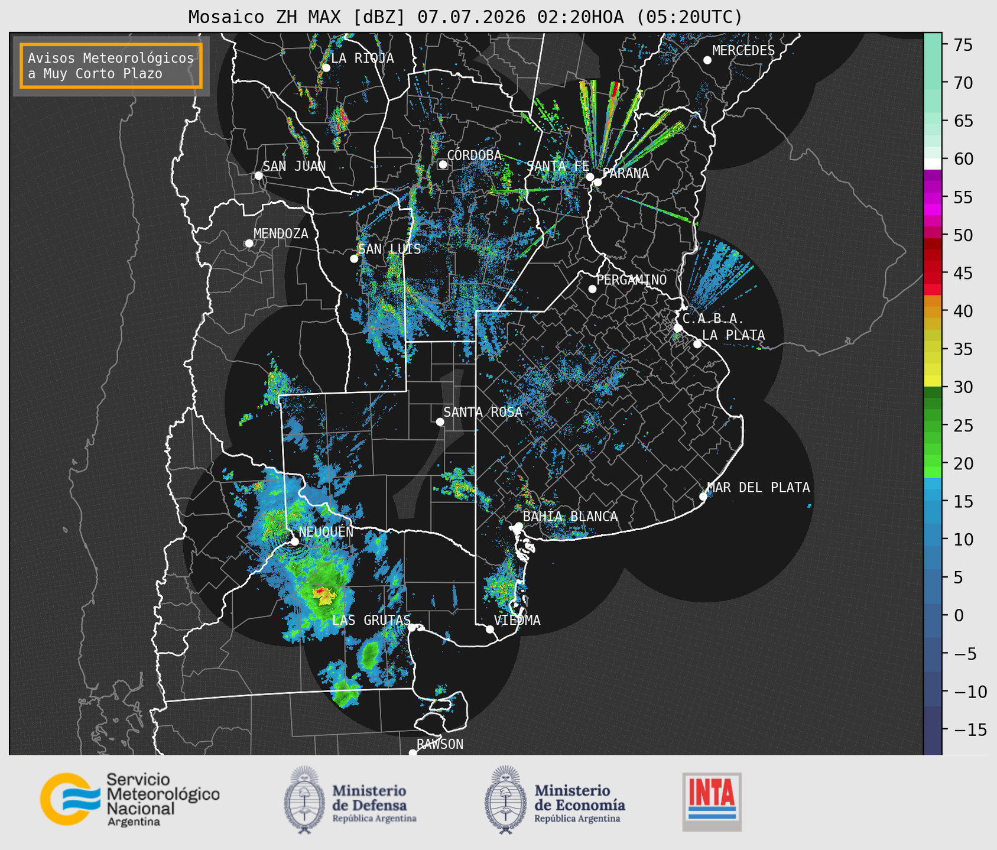Screen dimensions: 997x850
Task: Click the San Luis city label
Action: click(389, 249)
